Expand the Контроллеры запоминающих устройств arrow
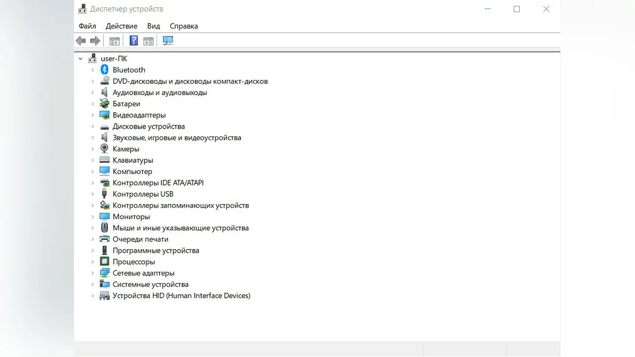635x357 pixels. (93, 205)
